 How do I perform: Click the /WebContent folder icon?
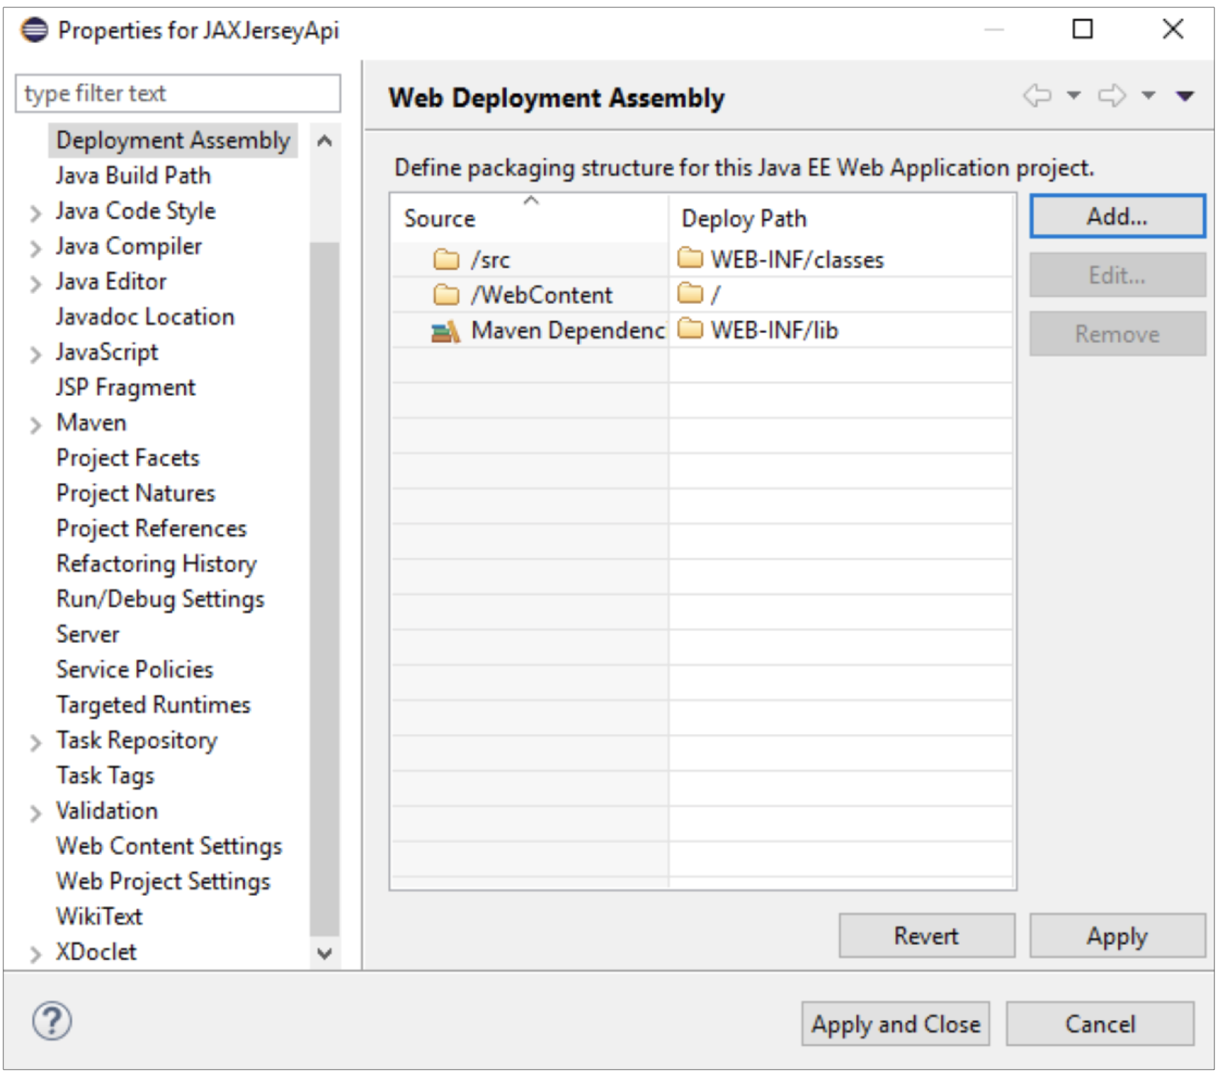click(x=447, y=295)
